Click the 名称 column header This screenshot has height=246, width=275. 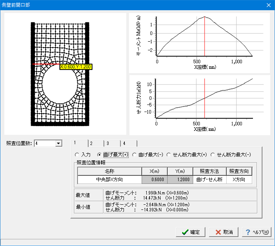pos(110,171)
